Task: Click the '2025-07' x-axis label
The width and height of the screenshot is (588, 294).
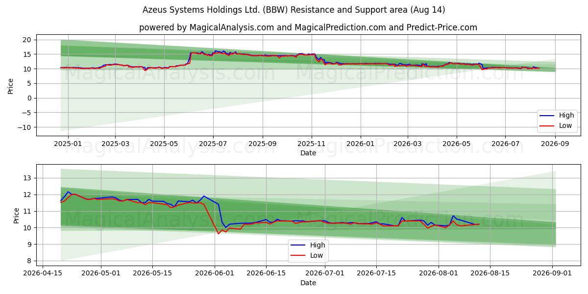Action: [x=213, y=144]
